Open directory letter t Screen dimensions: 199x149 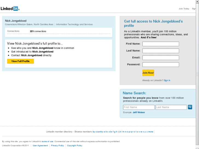click(136, 132)
